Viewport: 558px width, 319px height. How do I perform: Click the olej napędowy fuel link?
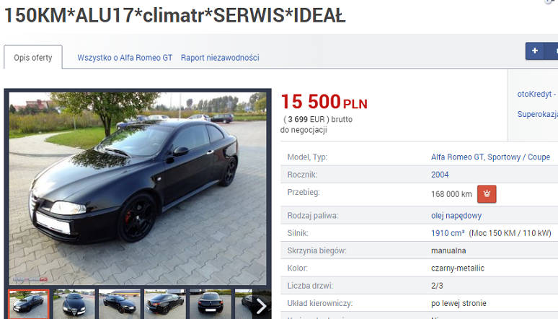(456, 216)
